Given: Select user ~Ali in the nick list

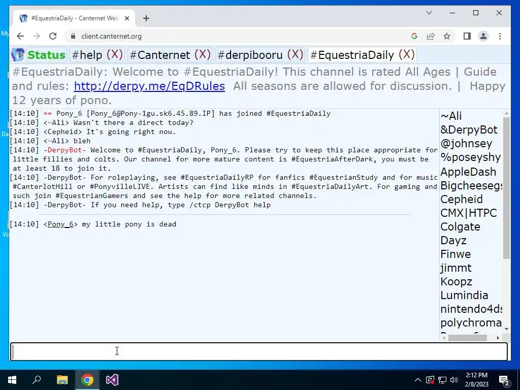Looking at the screenshot, I should click(451, 116).
